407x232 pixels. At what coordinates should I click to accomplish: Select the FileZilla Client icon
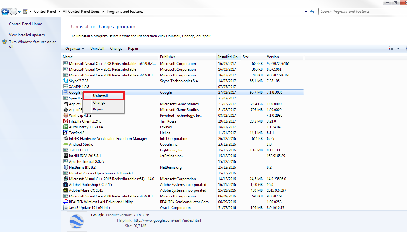coord(66,121)
